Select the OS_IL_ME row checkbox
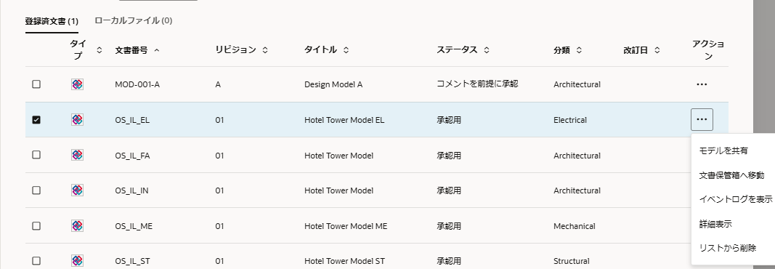The image size is (775, 269). 36,226
